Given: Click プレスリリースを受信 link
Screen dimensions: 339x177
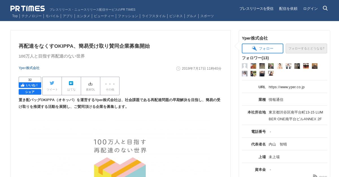Looking at the screenshot, I should click(x=256, y=9).
